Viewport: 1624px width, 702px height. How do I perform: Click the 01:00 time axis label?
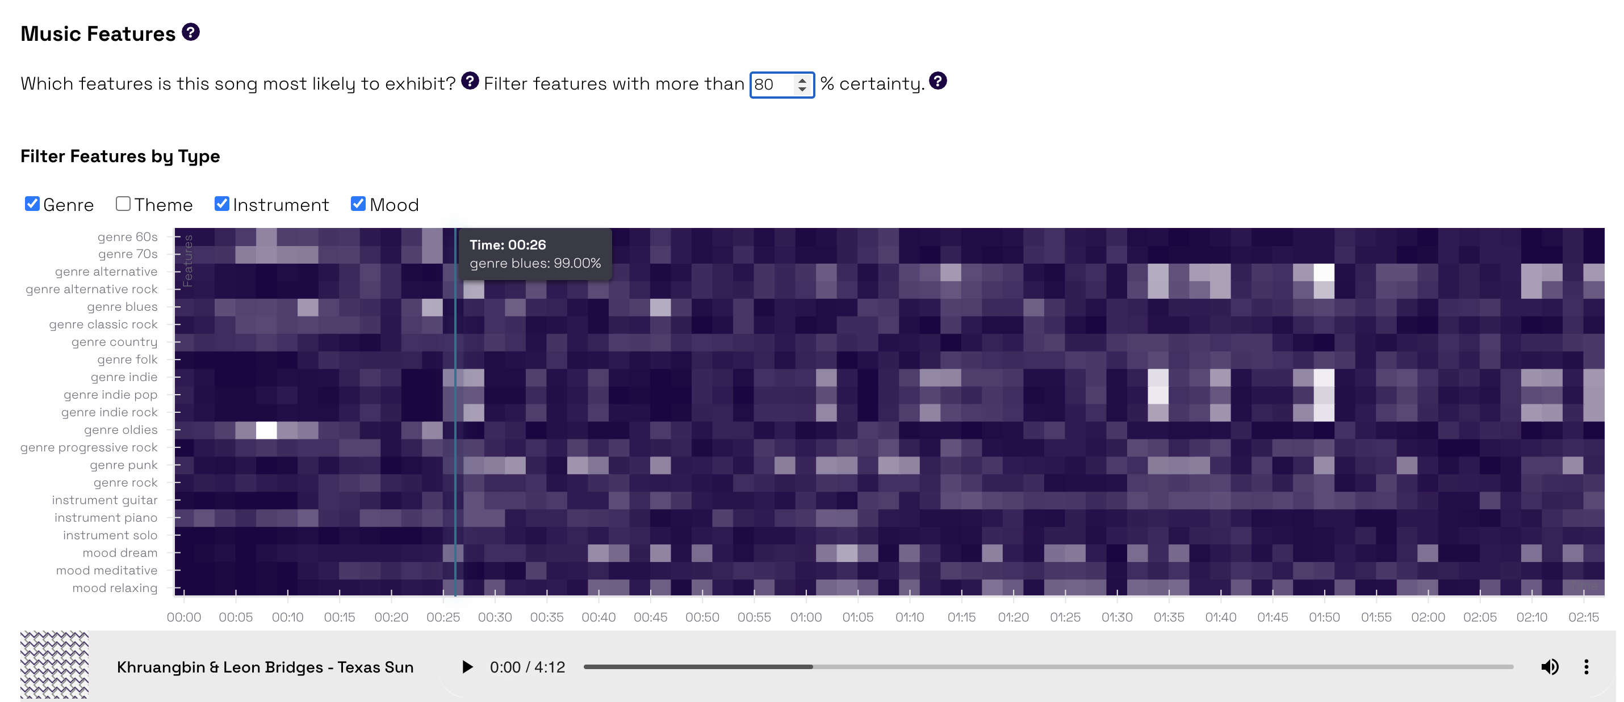point(806,617)
